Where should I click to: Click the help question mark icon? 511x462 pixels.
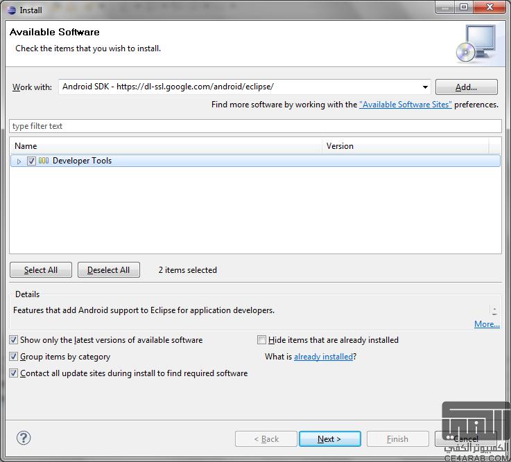click(24, 438)
